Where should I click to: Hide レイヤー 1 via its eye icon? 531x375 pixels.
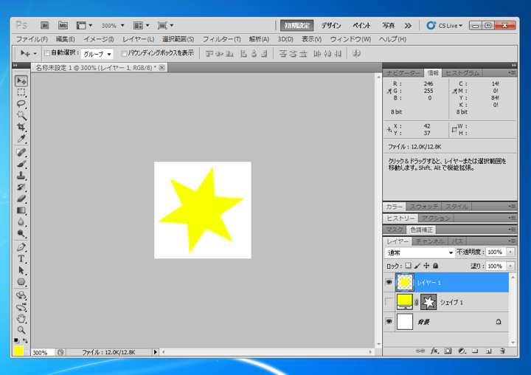coord(389,282)
